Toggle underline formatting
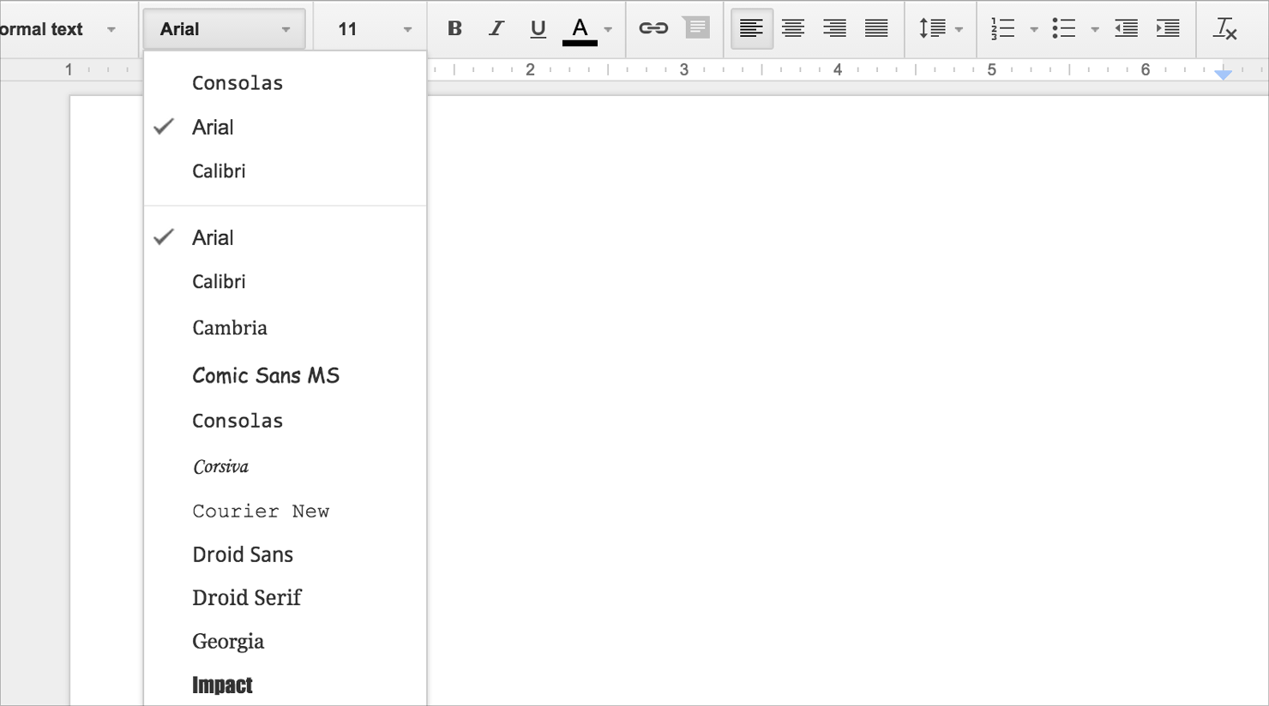Screen dimensions: 1269x706 pyautogui.click(x=538, y=27)
